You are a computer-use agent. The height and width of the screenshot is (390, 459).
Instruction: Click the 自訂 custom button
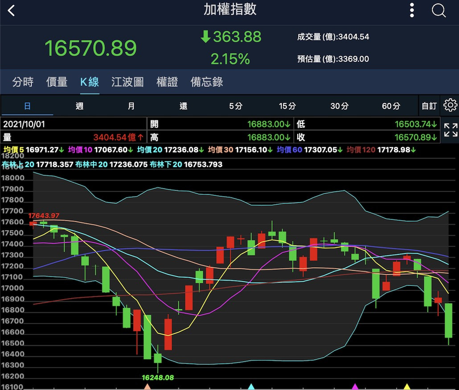pyautogui.click(x=429, y=106)
